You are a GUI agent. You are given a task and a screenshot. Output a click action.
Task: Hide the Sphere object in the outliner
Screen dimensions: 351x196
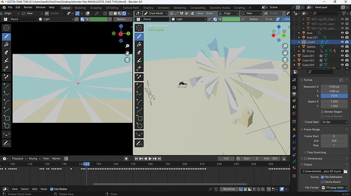pos(342,47)
